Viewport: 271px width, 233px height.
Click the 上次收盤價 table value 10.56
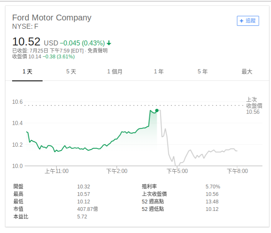212,194
